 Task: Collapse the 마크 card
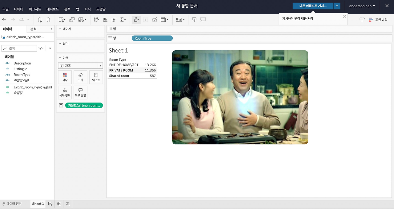pyautogui.click(x=60, y=58)
